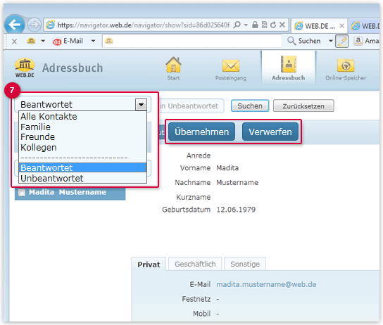383x325 pixels.
Task: Click the browser forward arrow button
Action: (34, 25)
